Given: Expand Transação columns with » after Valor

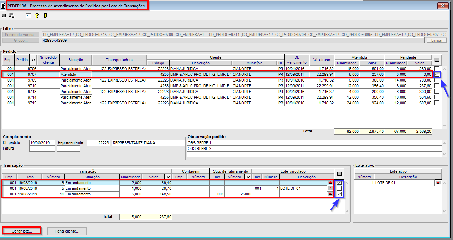Looking at the screenshot, I should [168, 177].
